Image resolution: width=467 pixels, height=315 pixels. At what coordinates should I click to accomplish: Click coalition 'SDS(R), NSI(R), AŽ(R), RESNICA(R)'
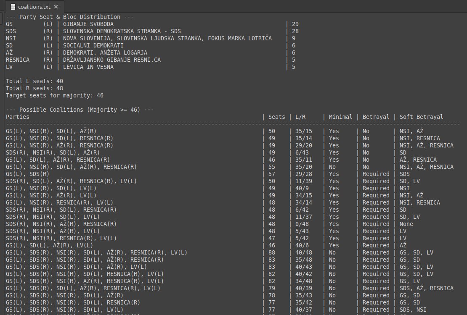61,224
